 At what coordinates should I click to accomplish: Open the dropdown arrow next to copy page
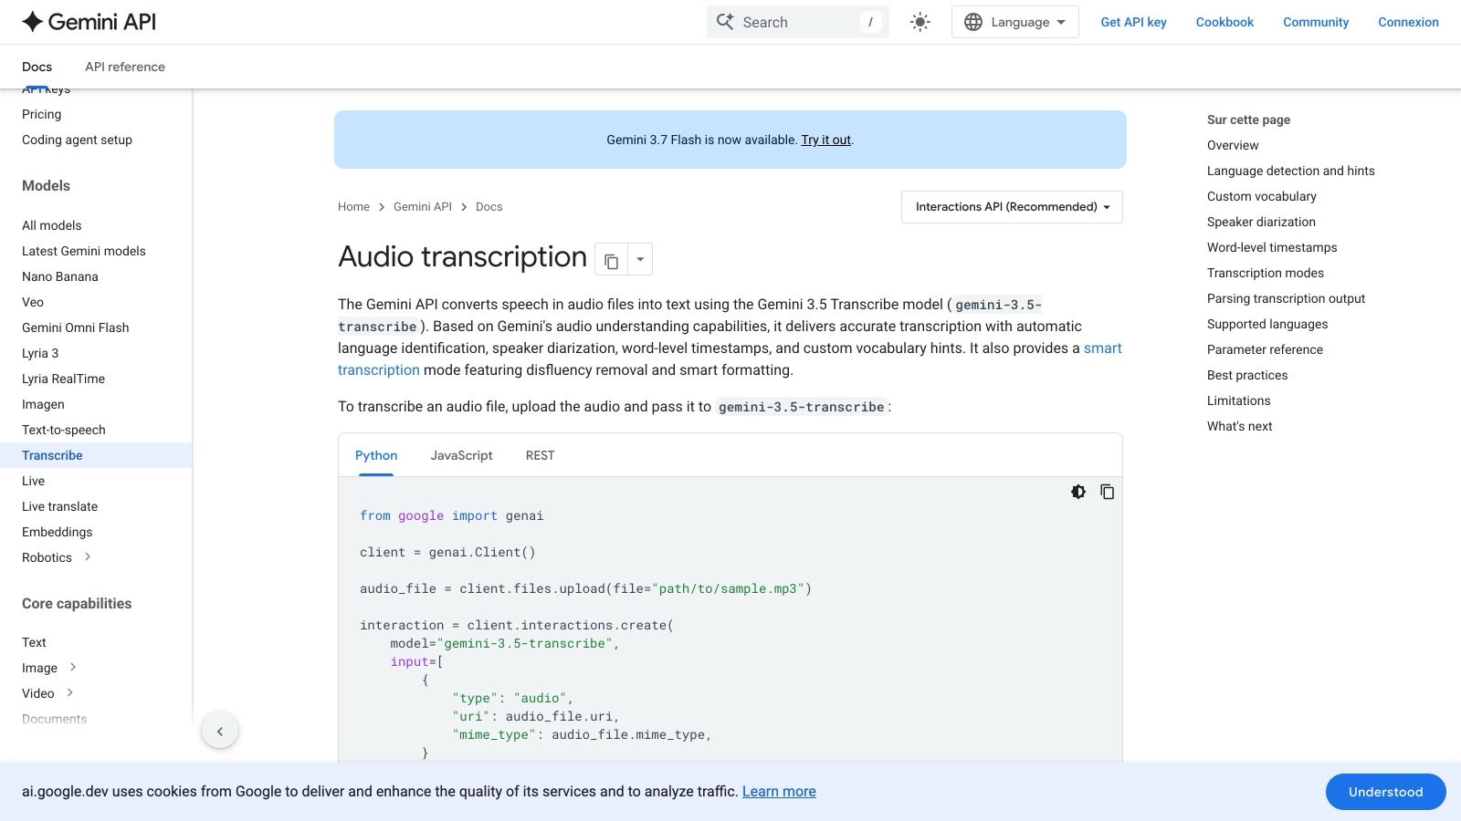pos(640,260)
